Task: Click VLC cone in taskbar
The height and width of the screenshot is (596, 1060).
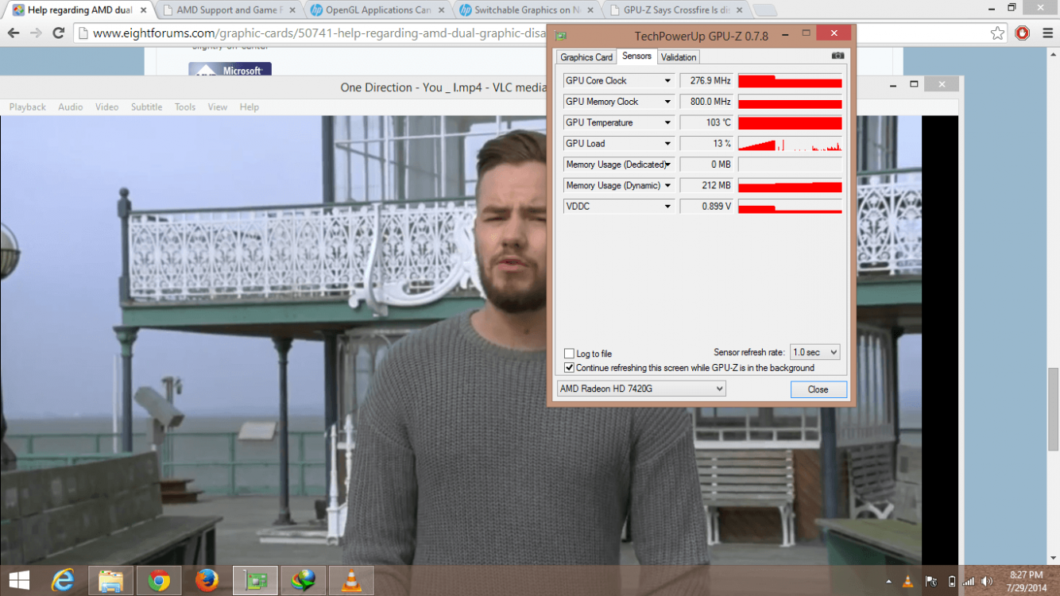Action: tap(351, 581)
